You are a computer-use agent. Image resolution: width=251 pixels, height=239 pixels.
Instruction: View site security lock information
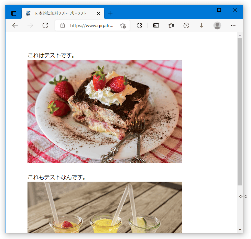tap(63, 25)
